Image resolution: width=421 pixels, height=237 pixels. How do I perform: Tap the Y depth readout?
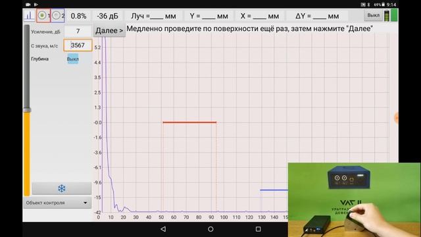[209, 16]
